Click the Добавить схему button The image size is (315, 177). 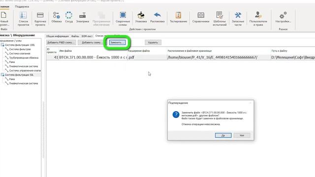click(92, 42)
